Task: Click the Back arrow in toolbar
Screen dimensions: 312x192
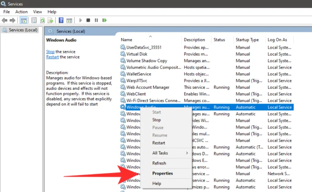Action: pos(5,20)
